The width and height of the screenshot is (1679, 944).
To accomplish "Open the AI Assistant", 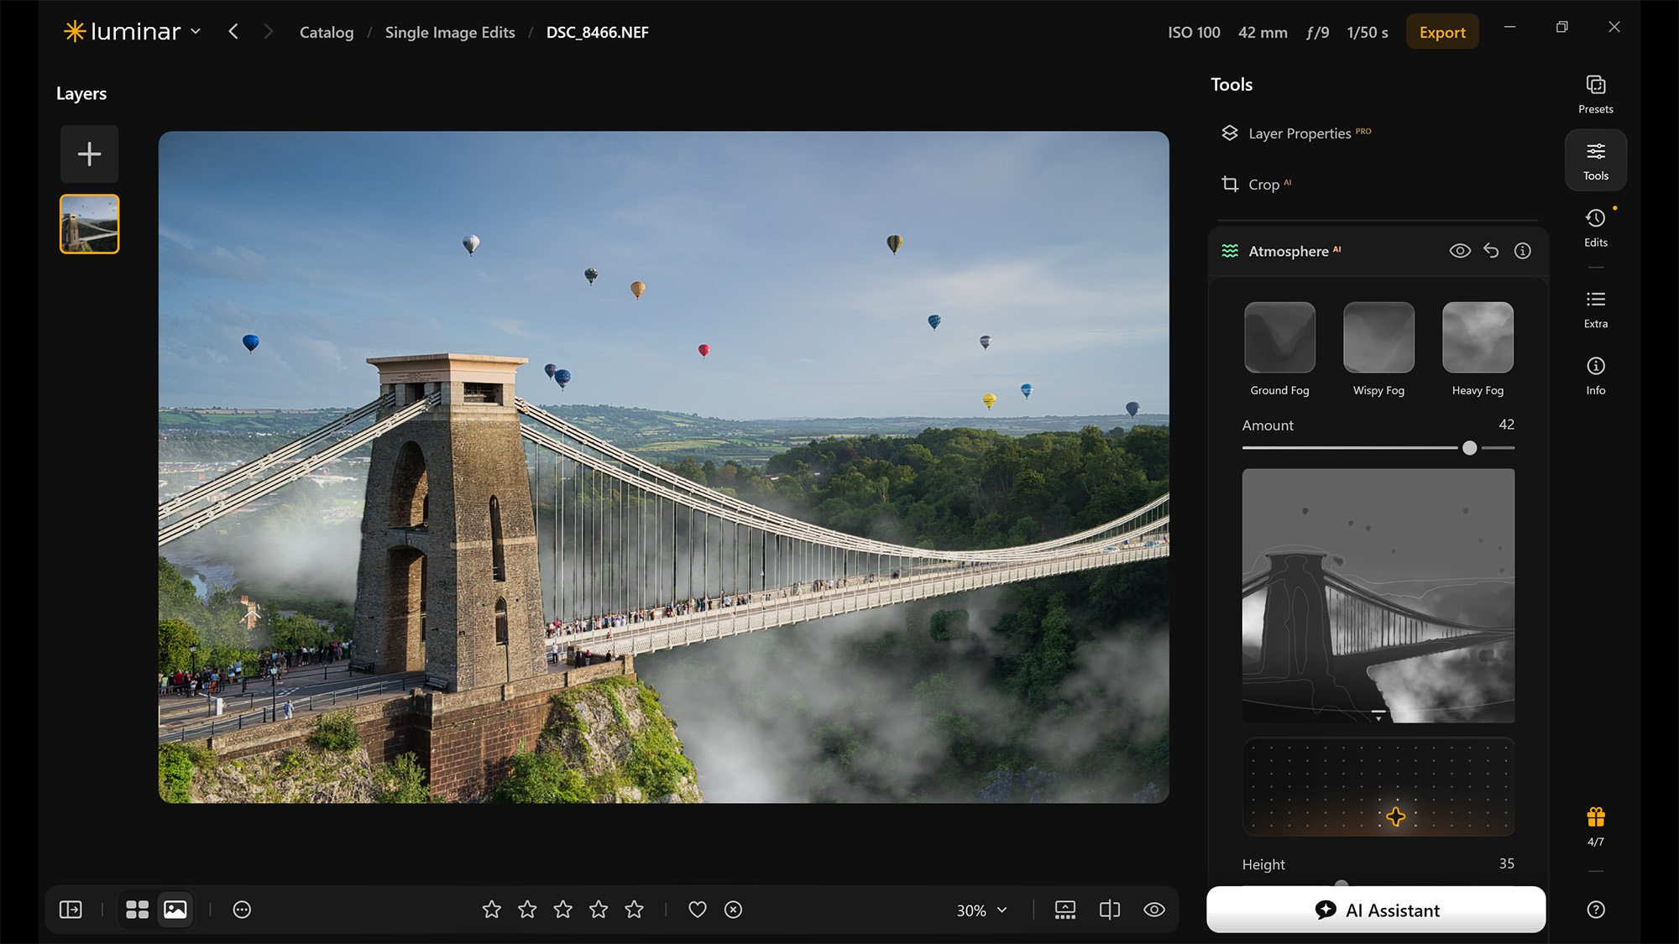I will tap(1376, 910).
